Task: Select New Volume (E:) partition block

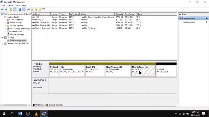Action: 118,70
